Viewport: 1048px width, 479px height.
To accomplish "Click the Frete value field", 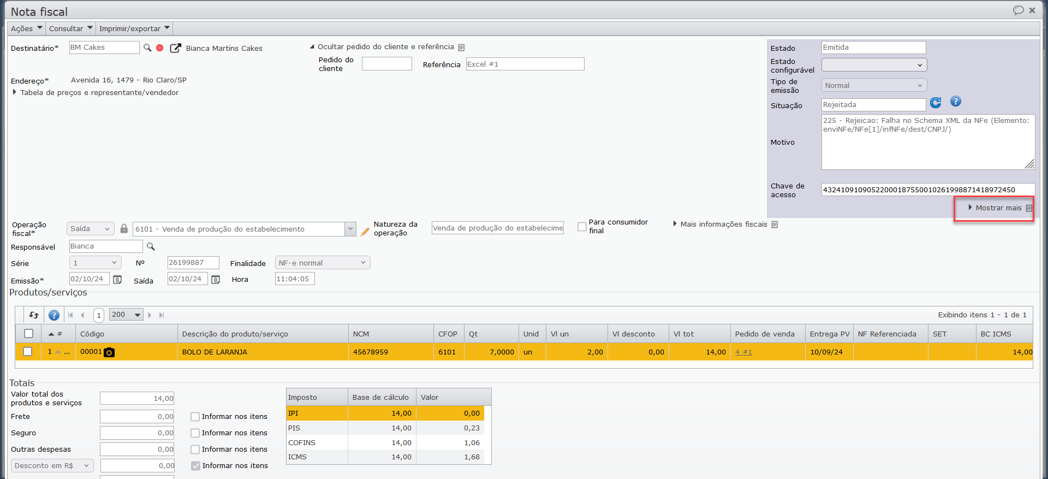I will coord(137,416).
